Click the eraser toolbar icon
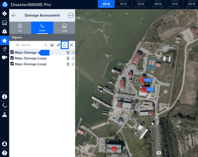Image resolution: width=198 pixels, height=157 pixels. (x=58, y=45)
